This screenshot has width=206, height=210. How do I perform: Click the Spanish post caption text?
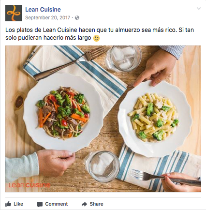point(100,34)
